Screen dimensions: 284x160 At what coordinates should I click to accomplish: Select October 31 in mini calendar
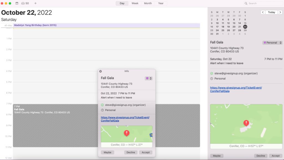click(217, 34)
